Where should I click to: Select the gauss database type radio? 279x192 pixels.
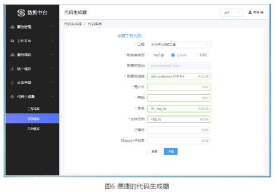tap(173, 55)
